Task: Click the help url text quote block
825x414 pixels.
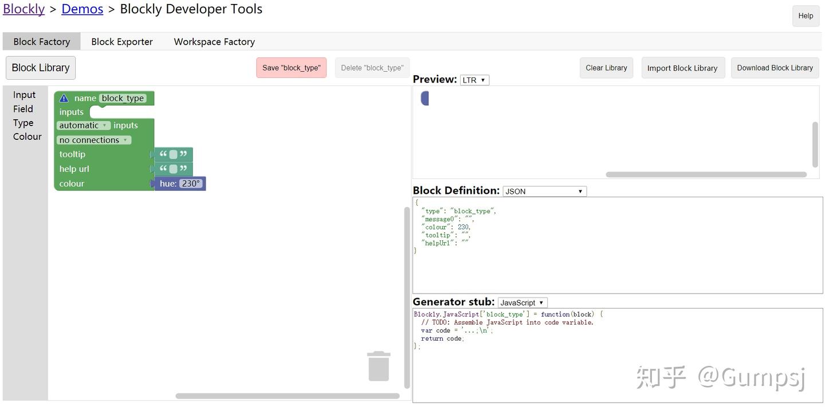Action: (173, 169)
